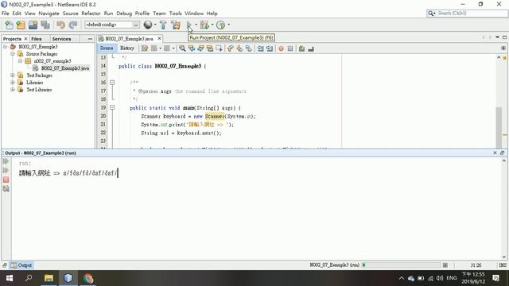
Task: Click the Last Edit icon in editor toolbar
Action: click(x=145, y=48)
